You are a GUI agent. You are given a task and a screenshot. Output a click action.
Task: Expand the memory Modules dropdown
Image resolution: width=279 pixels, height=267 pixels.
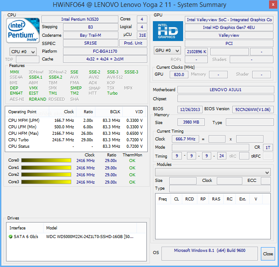[212, 172]
